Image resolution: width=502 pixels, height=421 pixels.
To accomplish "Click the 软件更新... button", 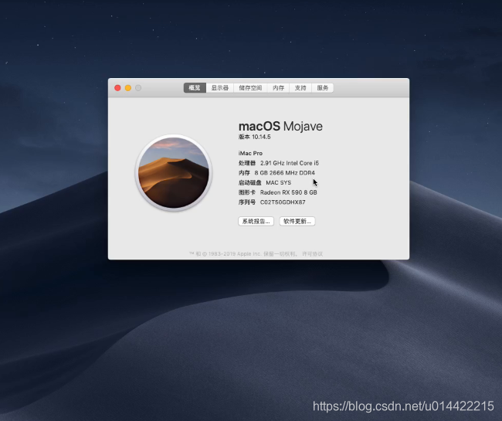I will click(x=297, y=221).
